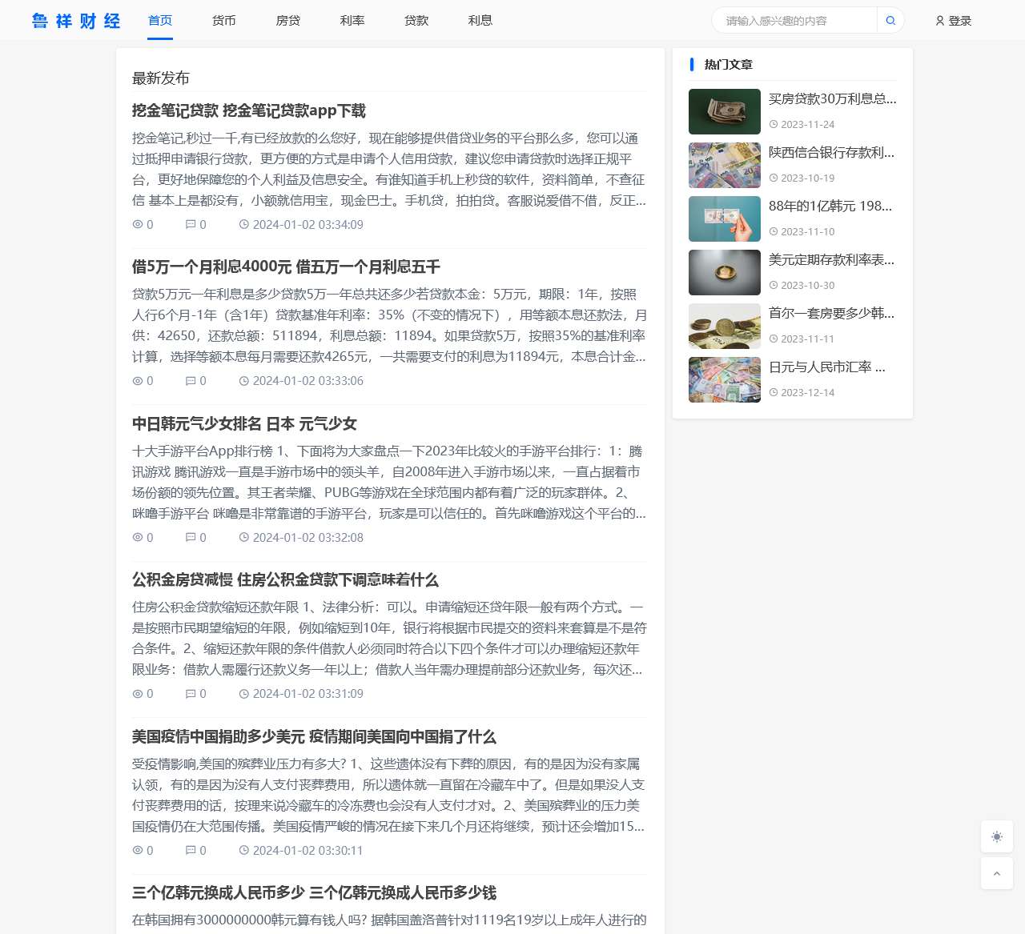The image size is (1025, 934).
Task: Click the search magnifier icon
Action: coord(890,21)
